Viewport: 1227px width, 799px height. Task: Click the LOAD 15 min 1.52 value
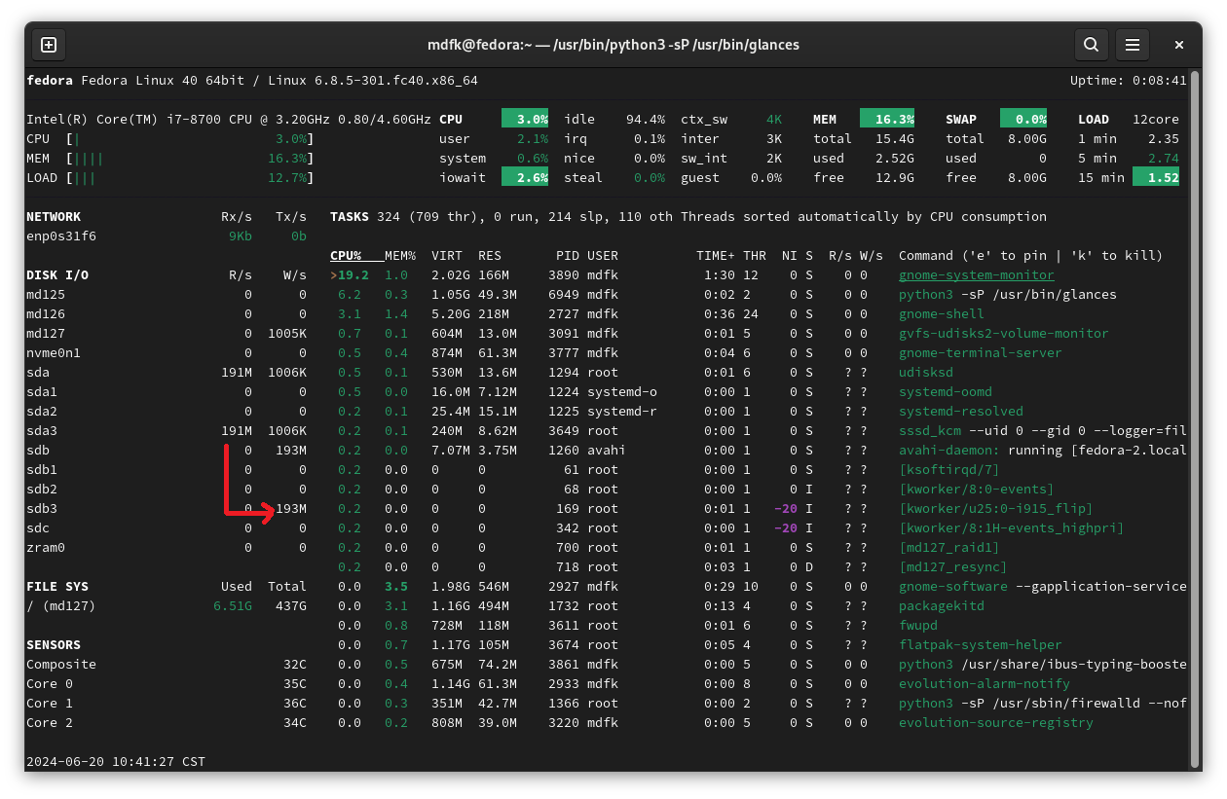(1156, 177)
